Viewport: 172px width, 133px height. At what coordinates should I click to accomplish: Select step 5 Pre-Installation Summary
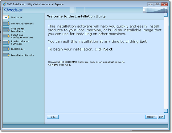pyautogui.click(x=20, y=42)
